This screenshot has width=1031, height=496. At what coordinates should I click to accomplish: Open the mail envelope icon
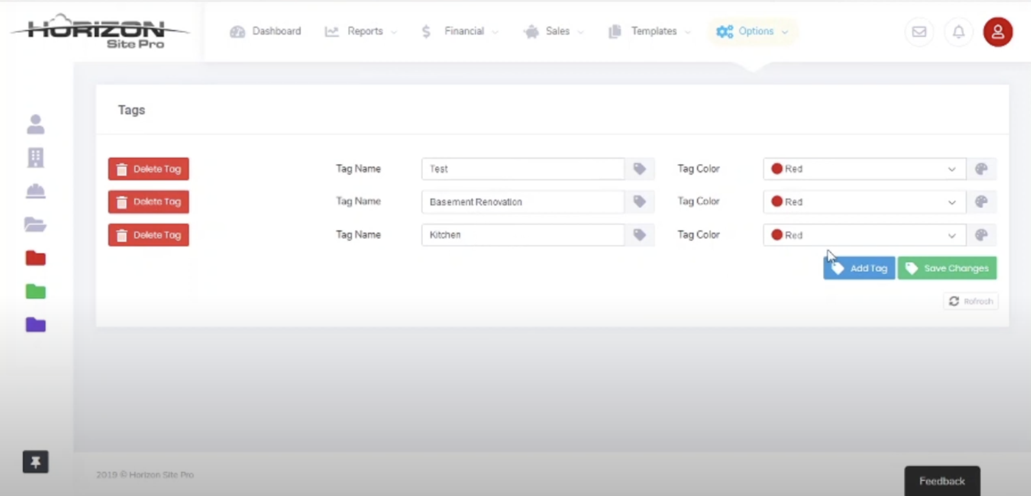click(x=919, y=32)
